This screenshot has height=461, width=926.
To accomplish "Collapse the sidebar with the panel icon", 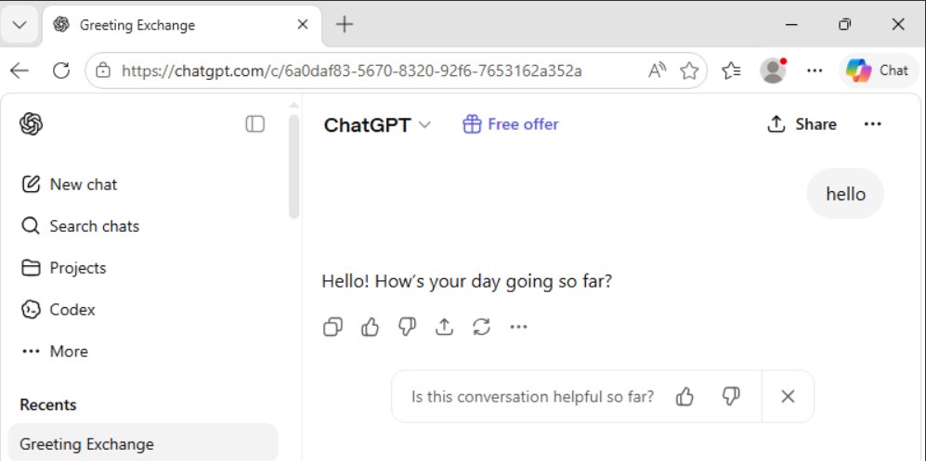I will pos(255,123).
